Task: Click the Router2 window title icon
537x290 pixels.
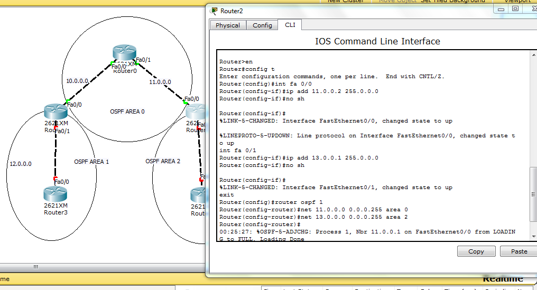Action: click(215, 11)
